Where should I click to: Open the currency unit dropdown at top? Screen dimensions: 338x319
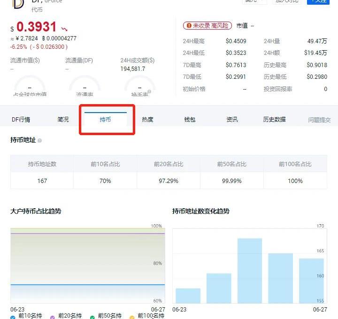click(254, 1)
